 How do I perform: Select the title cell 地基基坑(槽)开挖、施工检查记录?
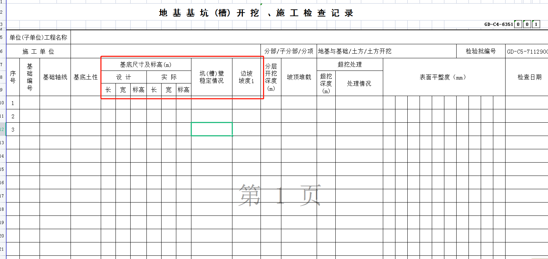pyautogui.click(x=256, y=13)
